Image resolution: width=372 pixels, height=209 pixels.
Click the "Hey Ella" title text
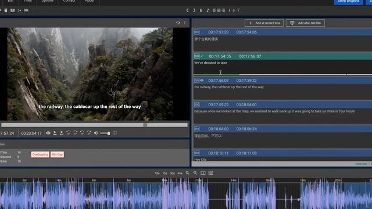200,160
